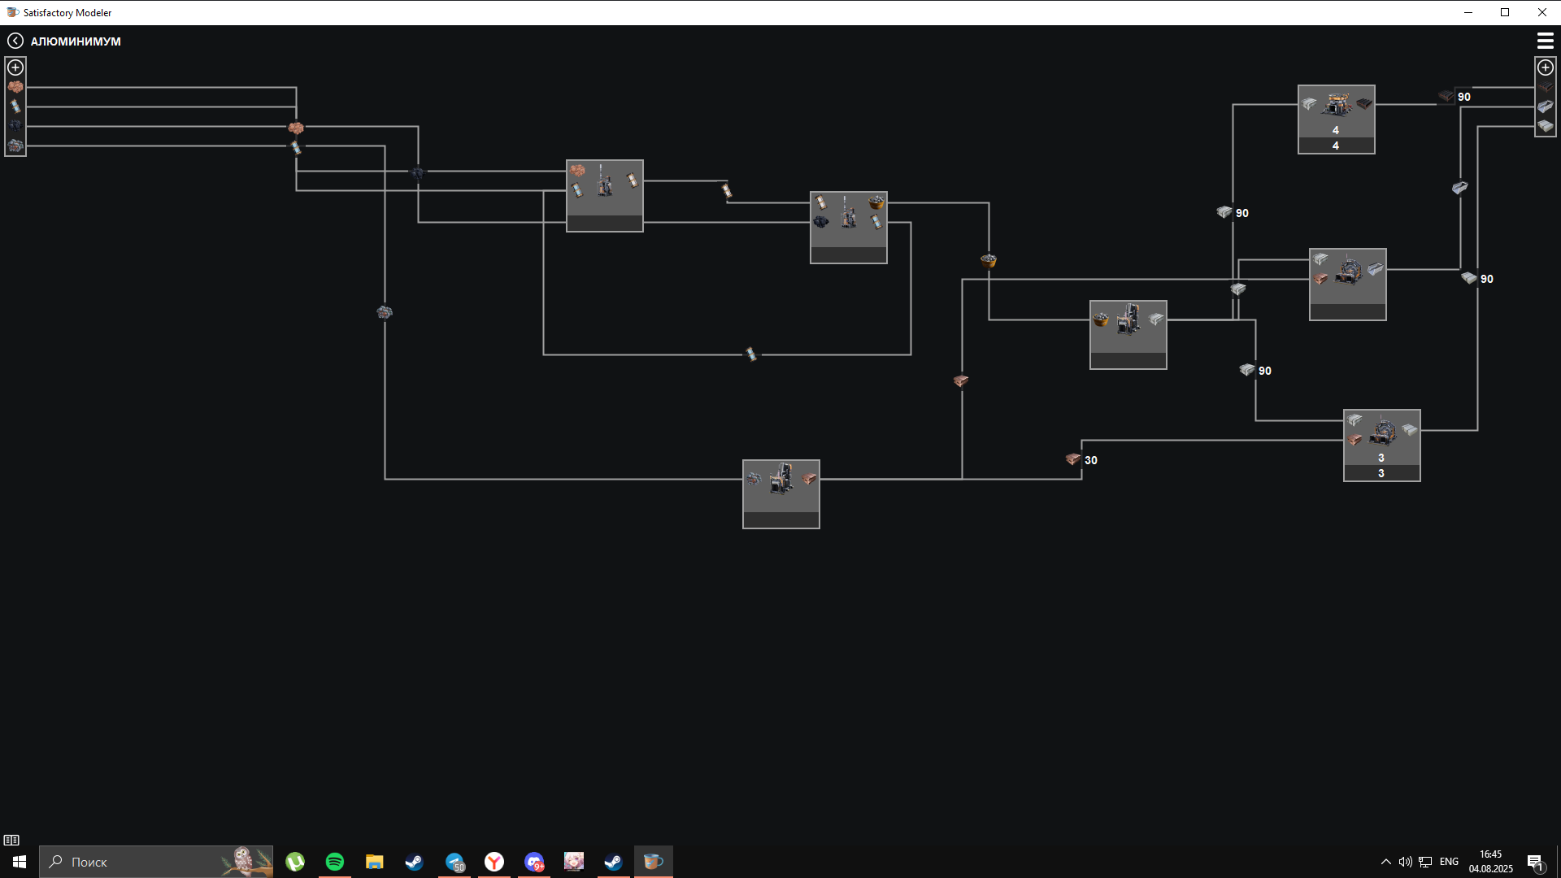Click the Поиск taskbar search box
Image resolution: width=1561 pixels, height=878 pixels.
tap(156, 862)
